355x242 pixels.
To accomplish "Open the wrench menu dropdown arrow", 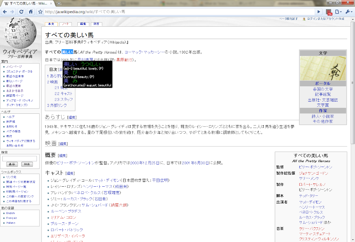I will pos(351,12).
